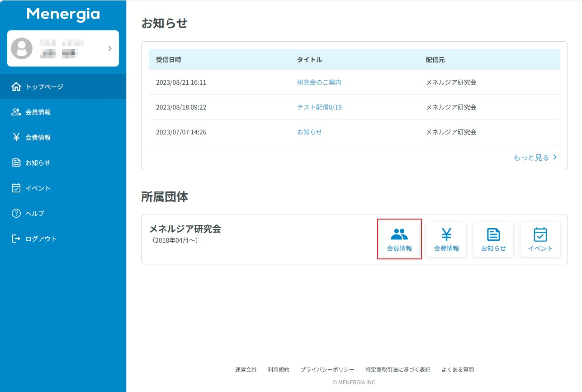Click the 会員情報 card people icon
The image size is (582, 392).
399,234
